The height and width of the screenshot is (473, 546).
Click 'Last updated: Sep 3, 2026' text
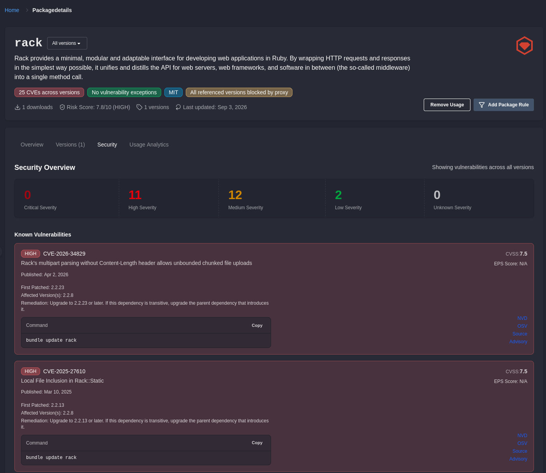(215, 107)
